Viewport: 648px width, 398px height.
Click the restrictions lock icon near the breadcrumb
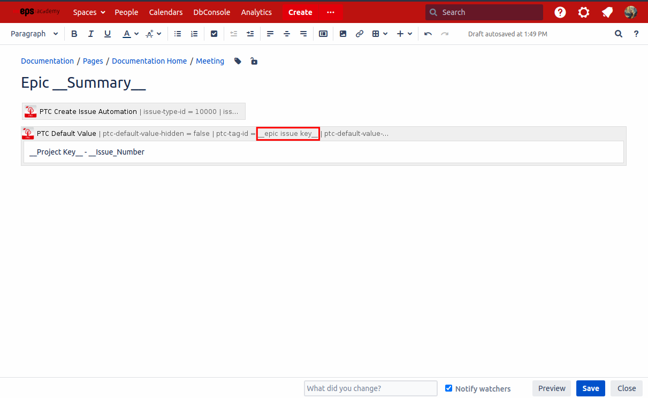[x=254, y=61]
